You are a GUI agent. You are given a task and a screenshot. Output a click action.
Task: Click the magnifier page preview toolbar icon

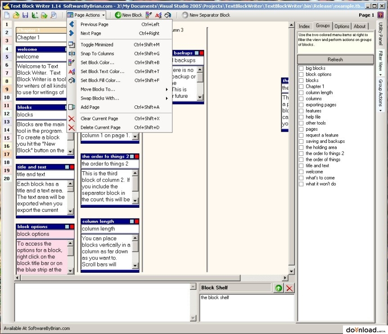coord(54,15)
